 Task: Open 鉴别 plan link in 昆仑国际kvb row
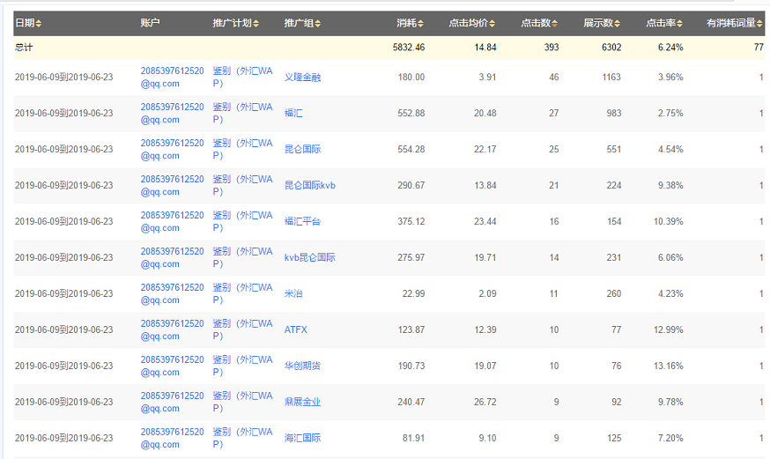coord(242,185)
